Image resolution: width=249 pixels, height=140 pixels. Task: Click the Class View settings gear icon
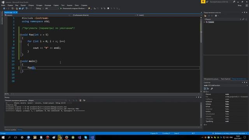[x=216, y=16]
